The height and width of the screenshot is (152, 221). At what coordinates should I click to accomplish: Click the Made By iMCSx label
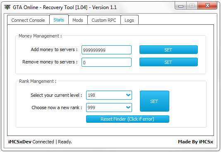click(x=195, y=142)
